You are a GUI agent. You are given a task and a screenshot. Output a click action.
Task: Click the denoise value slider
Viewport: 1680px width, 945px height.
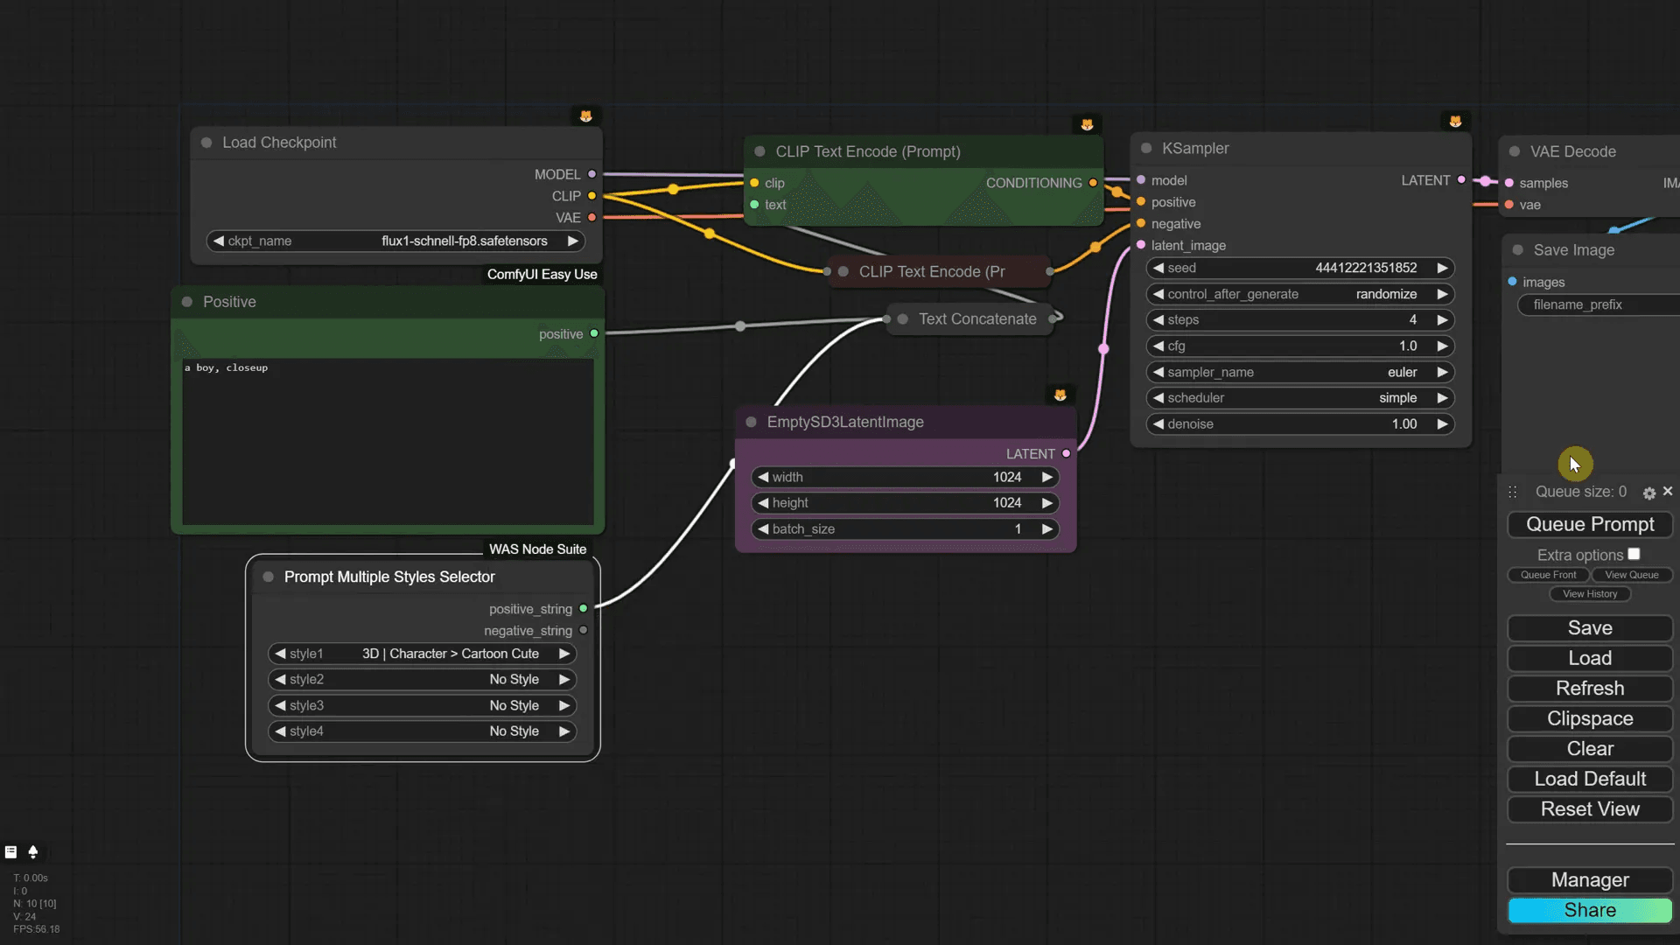coord(1299,423)
